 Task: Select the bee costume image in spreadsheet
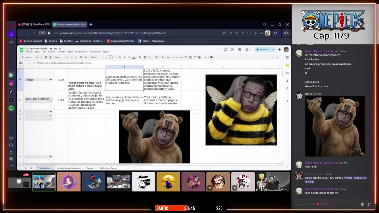[x=241, y=110]
